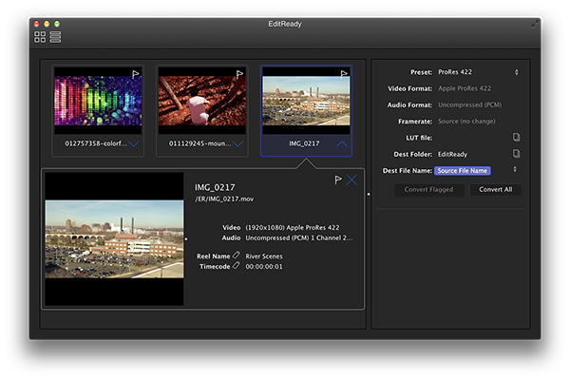Remove IMG_0217 with the blue X icon
570x380 pixels.
[352, 180]
